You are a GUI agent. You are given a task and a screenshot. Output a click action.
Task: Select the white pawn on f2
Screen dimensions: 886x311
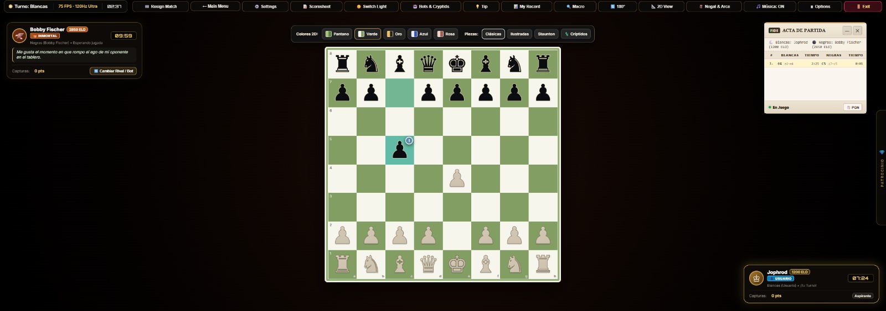pos(486,236)
